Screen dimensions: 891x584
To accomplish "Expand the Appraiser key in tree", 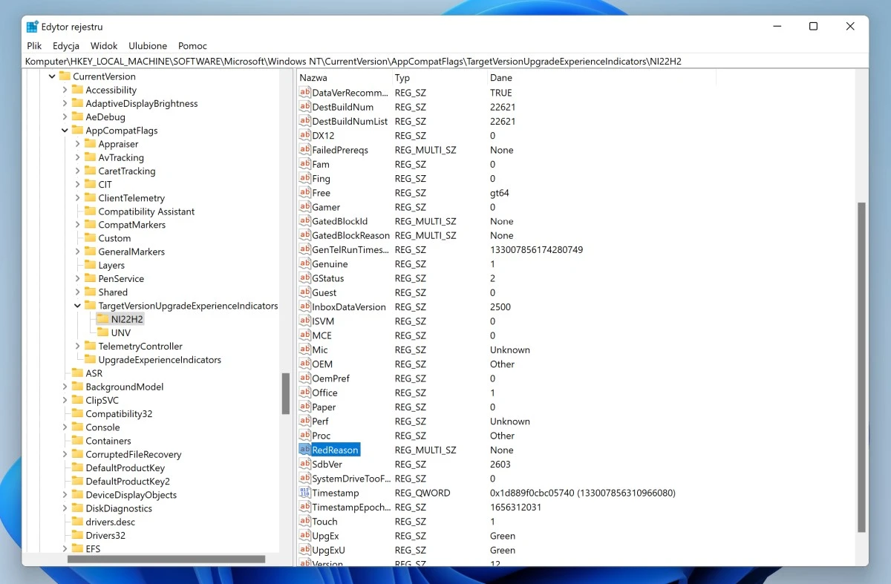I will pyautogui.click(x=78, y=144).
